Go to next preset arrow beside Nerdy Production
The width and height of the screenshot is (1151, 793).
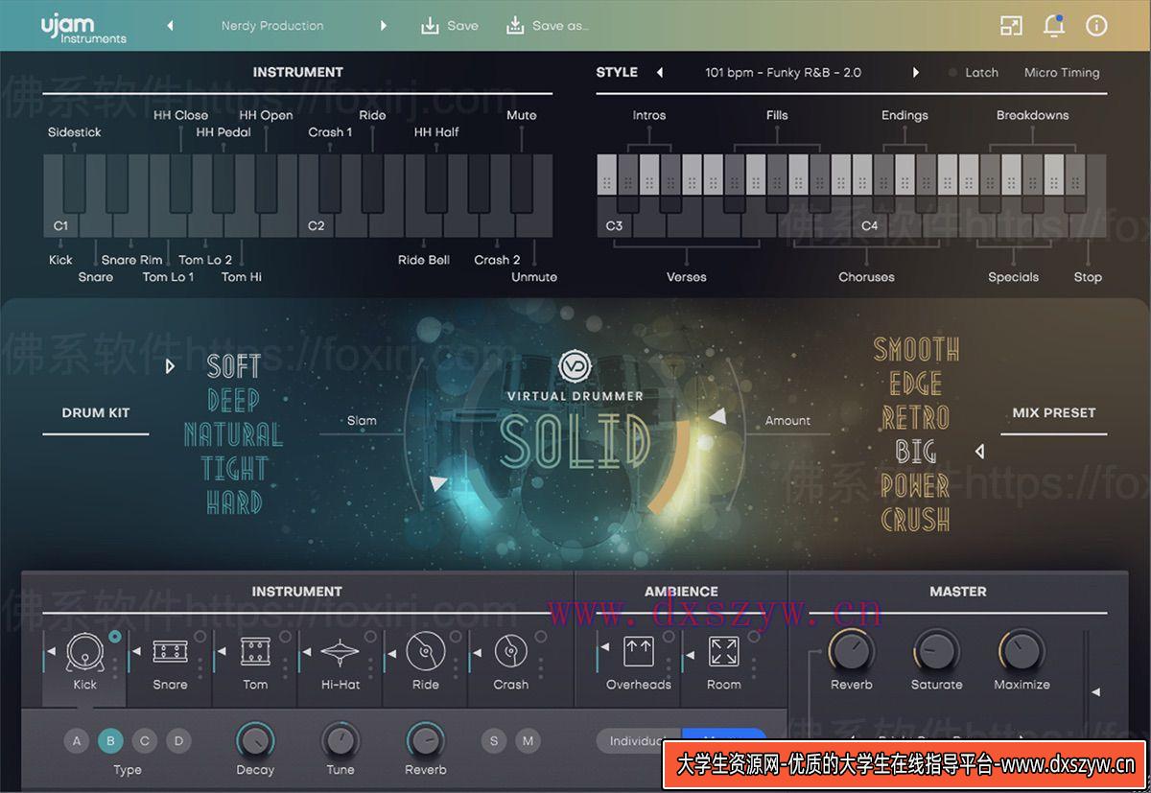[x=383, y=26]
